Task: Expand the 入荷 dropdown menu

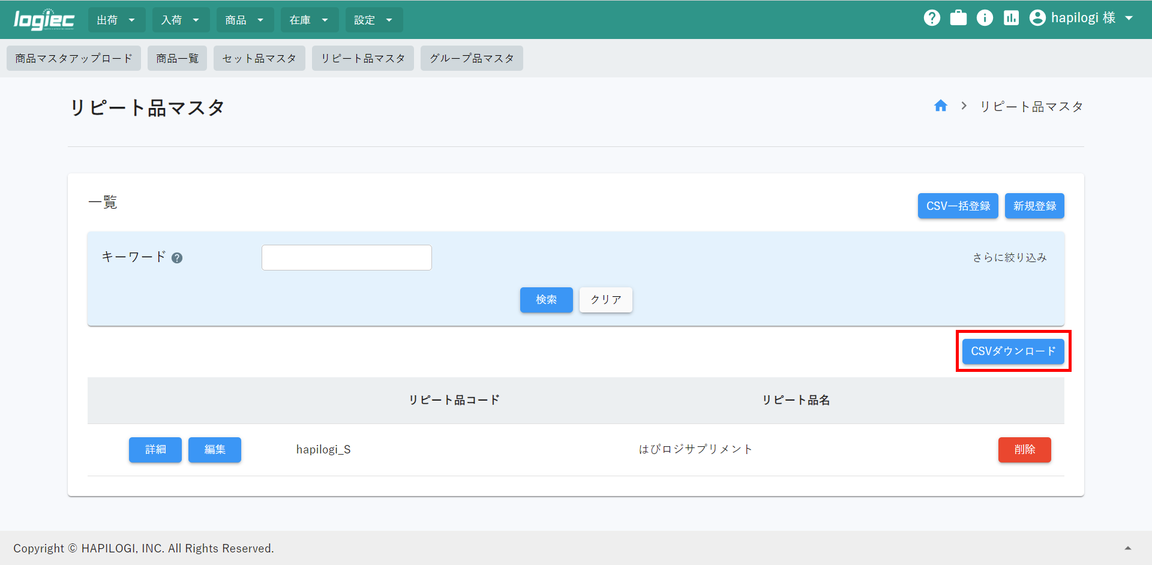Action: pyautogui.click(x=181, y=20)
